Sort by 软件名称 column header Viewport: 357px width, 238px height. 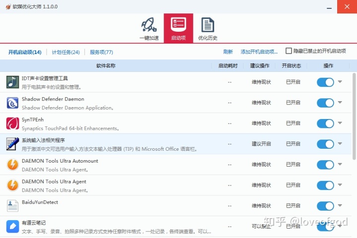coord(106,65)
